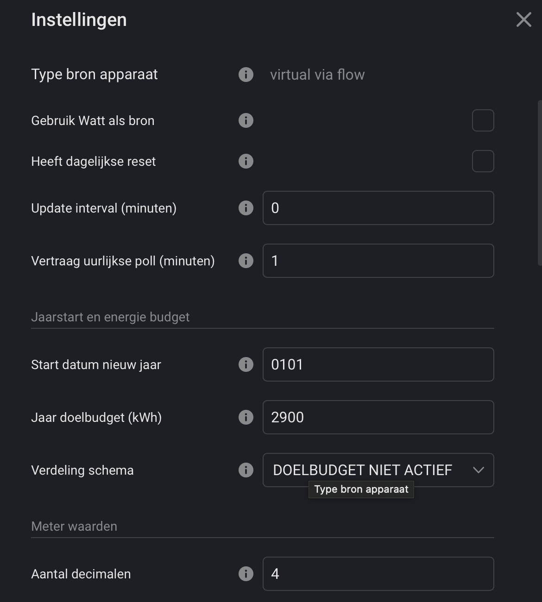Show info about Verdeling schema

click(x=246, y=470)
